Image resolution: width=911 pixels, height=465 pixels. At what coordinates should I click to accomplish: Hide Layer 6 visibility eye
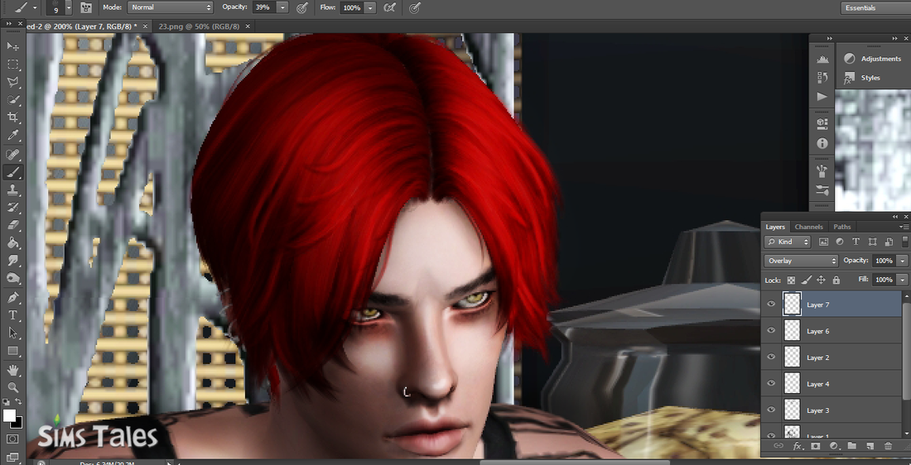(772, 330)
